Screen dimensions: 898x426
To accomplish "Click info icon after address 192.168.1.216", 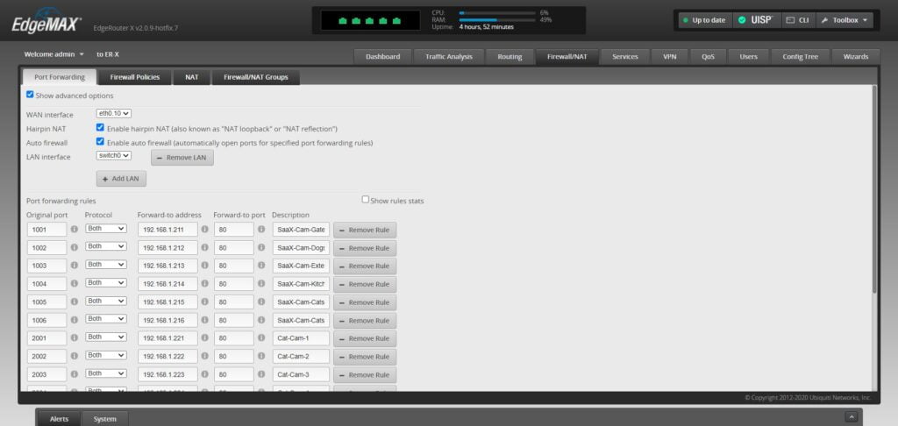I will (204, 319).
